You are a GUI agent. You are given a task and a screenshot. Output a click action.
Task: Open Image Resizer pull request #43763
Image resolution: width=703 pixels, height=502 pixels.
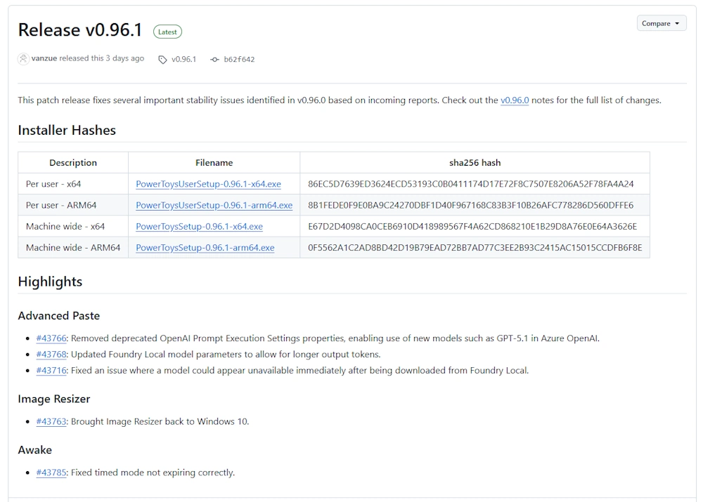(x=51, y=421)
